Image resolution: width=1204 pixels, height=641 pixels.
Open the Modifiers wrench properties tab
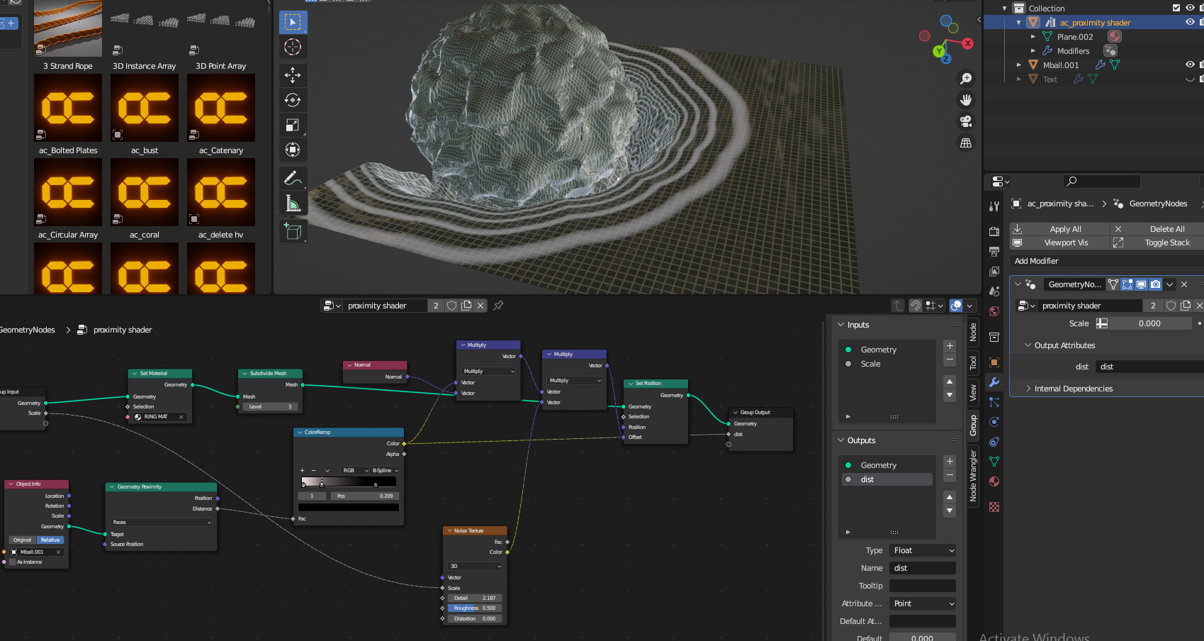click(x=994, y=382)
